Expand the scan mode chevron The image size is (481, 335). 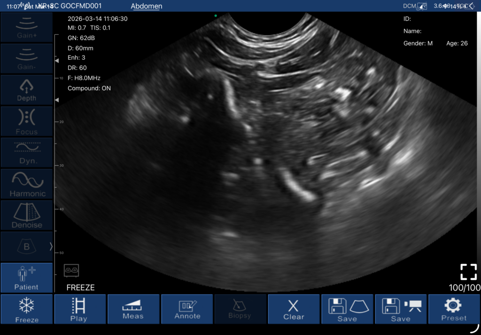[51, 247]
